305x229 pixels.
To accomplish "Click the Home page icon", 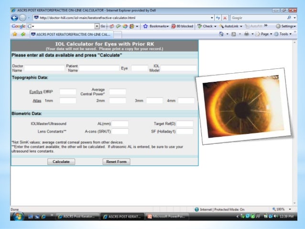I will [x=221, y=34].
